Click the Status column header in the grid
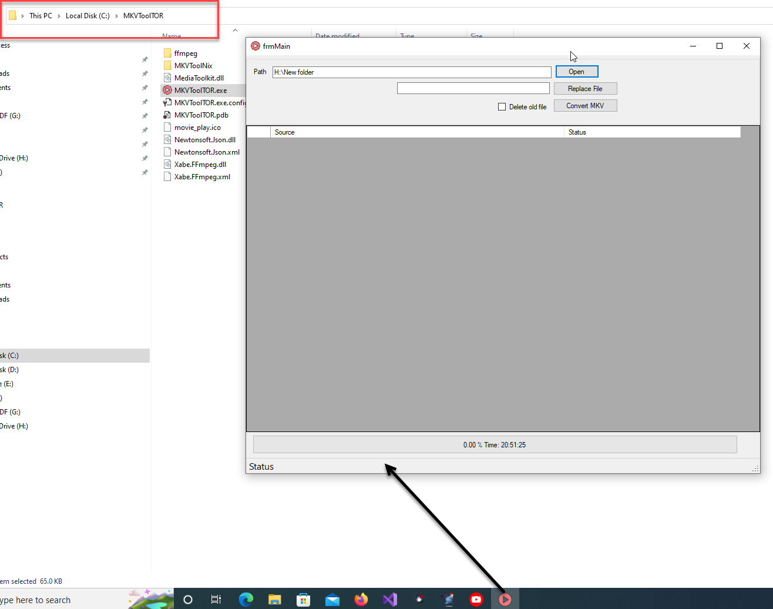Screen dimensions: 773x609 coord(652,132)
